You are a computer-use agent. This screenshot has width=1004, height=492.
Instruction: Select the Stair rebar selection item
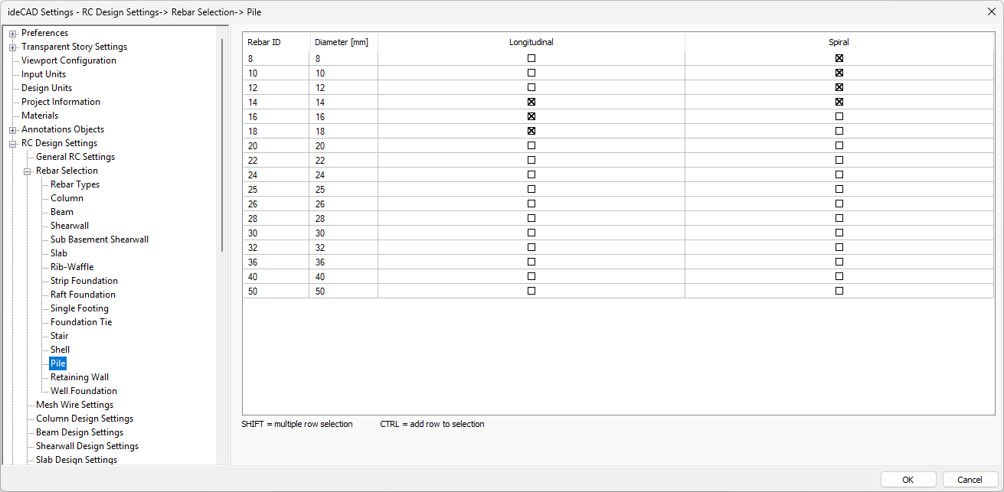coord(60,336)
